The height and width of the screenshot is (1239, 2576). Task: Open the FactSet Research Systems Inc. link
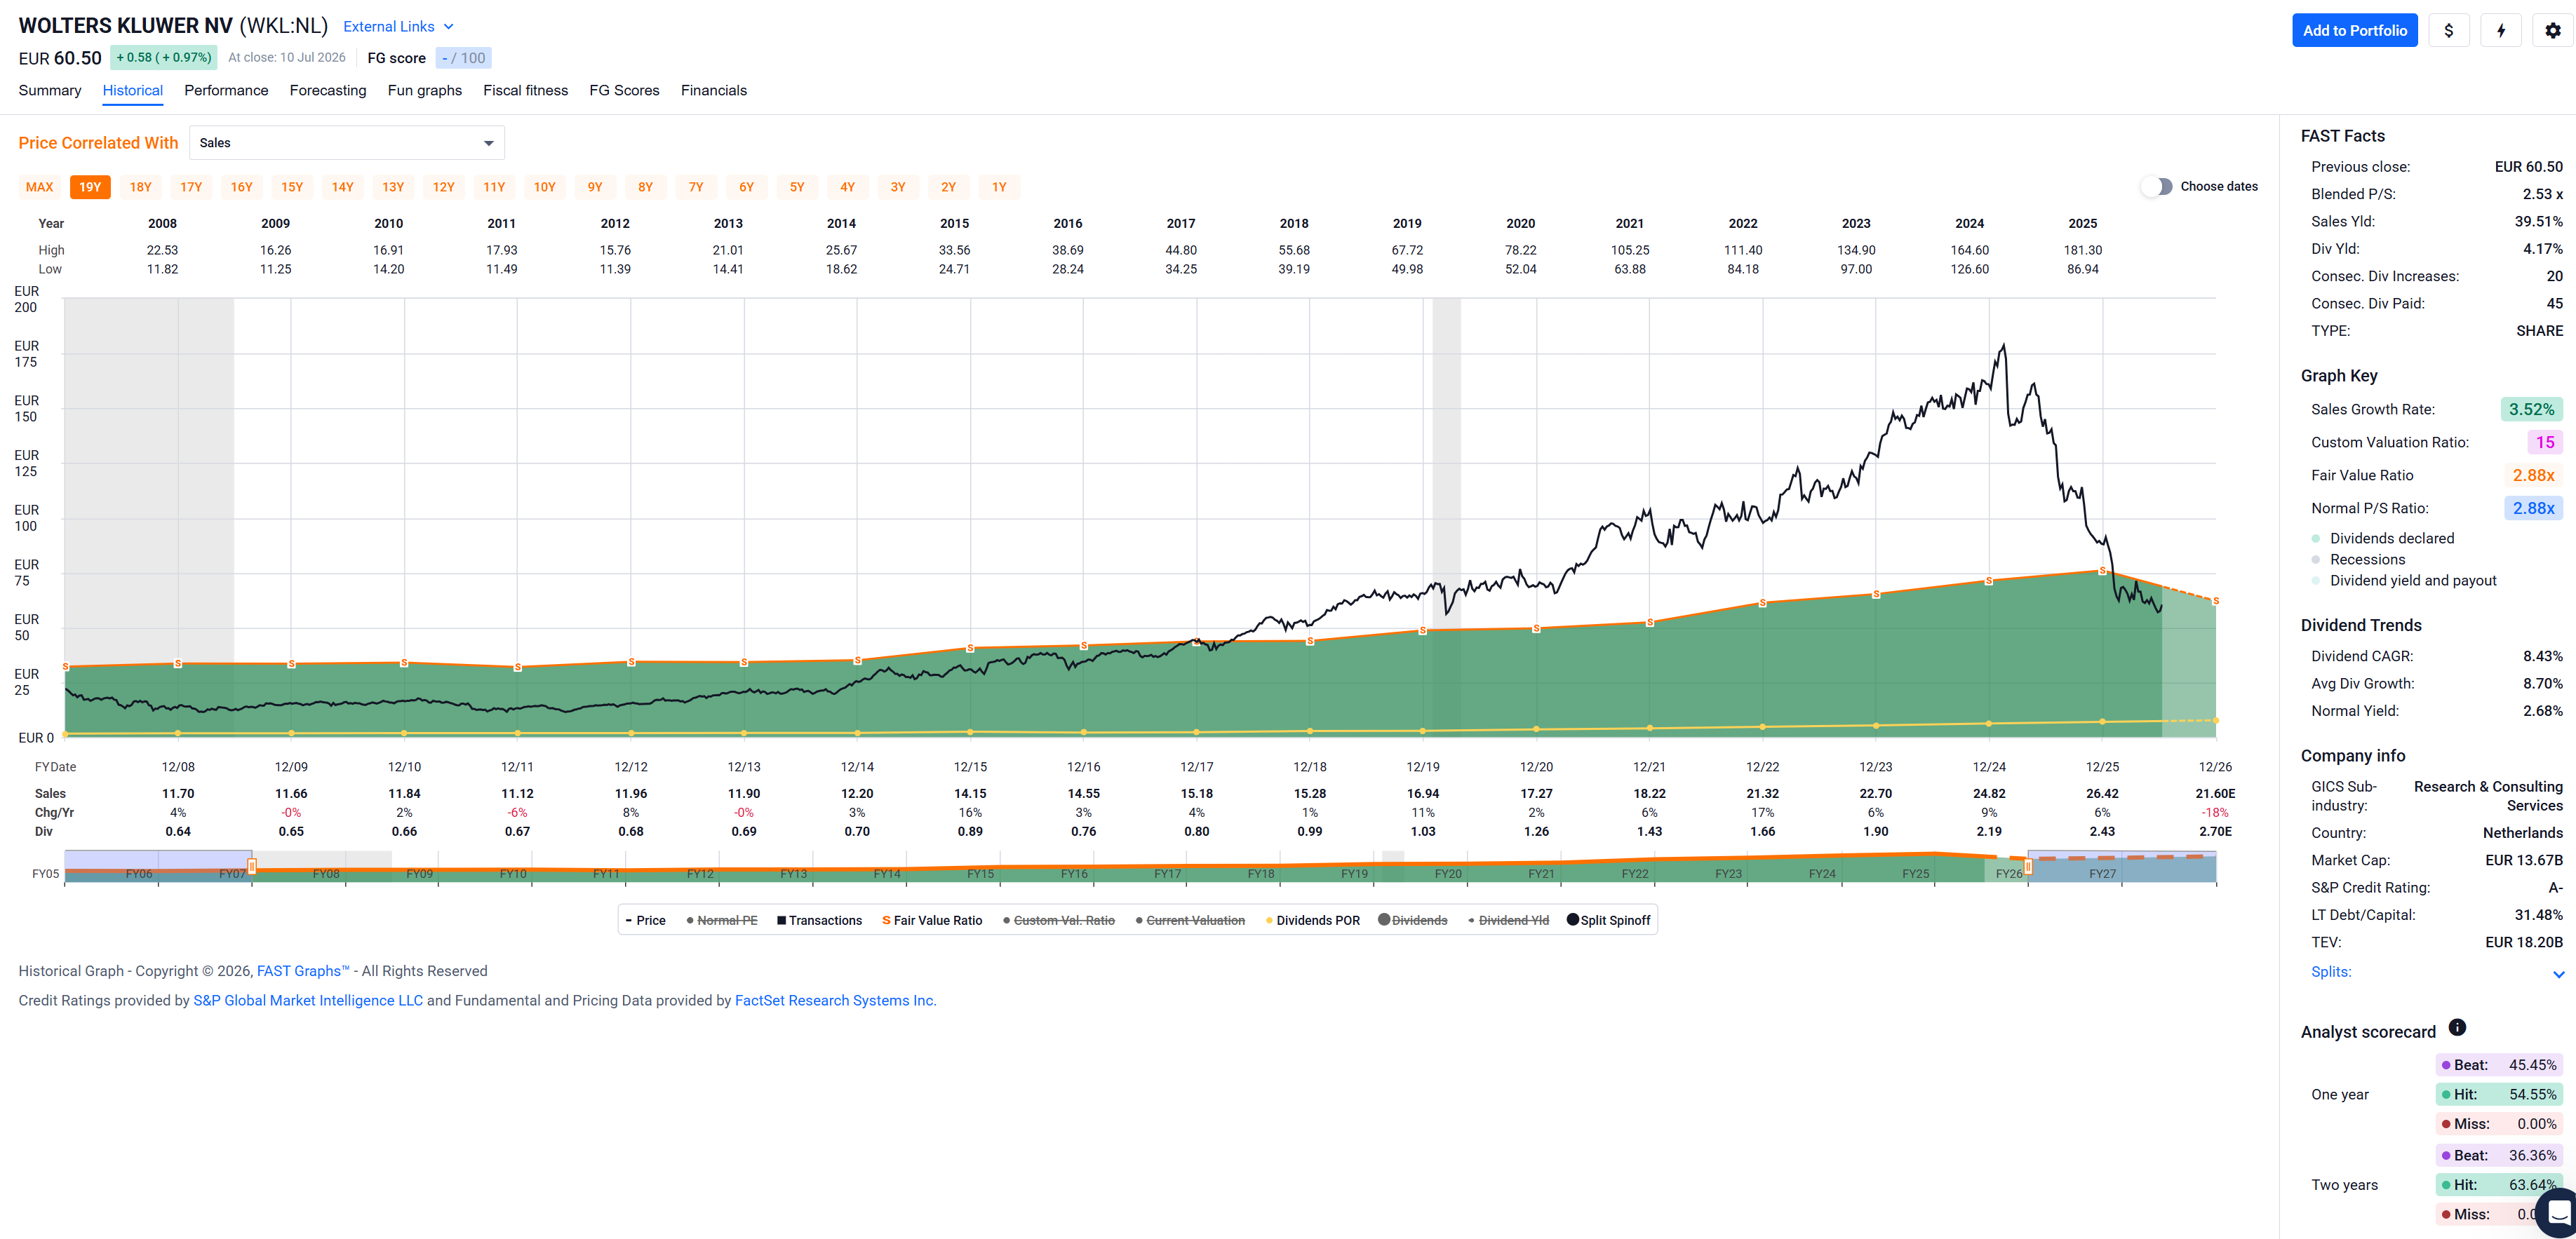[x=835, y=1000]
